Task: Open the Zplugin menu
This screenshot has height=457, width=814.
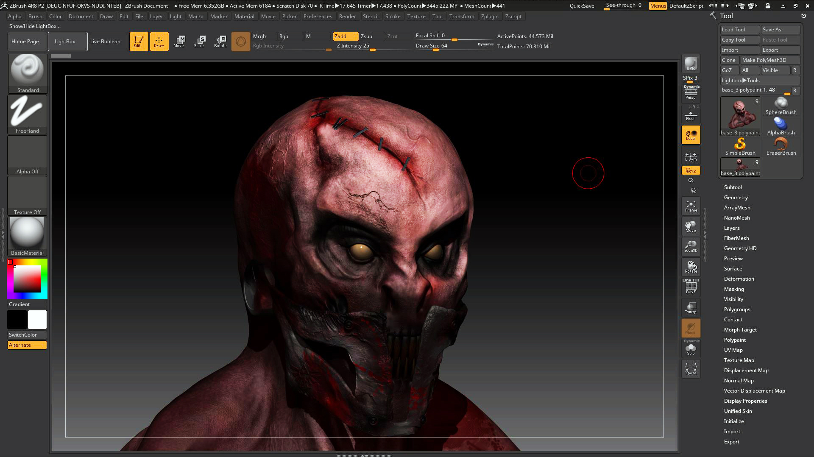Action: [x=489, y=17]
